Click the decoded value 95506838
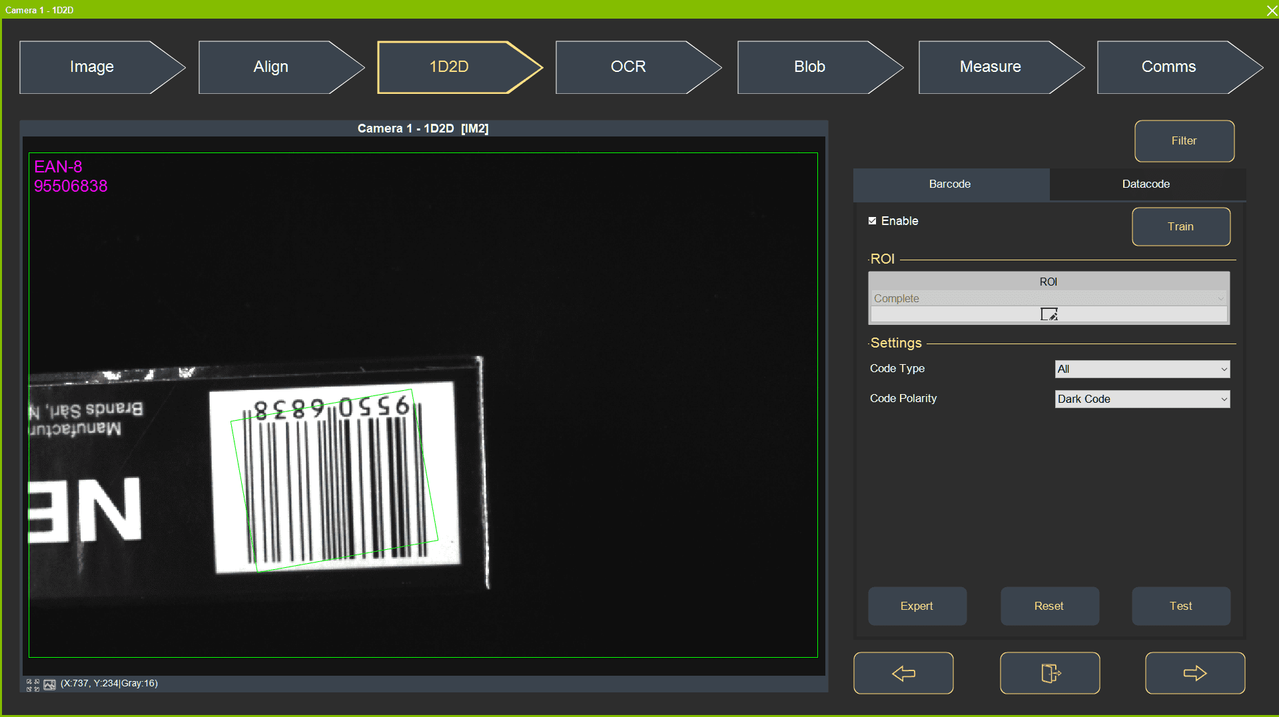Viewport: 1279px width, 717px height. click(71, 186)
